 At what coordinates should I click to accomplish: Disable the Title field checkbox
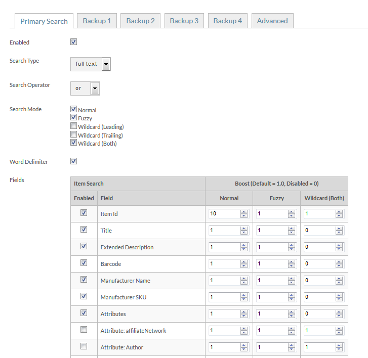(84, 229)
